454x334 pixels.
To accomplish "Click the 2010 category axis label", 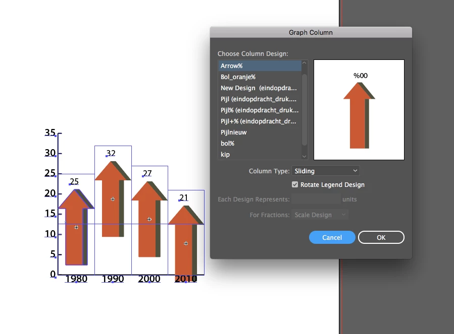I will pyautogui.click(x=186, y=279).
